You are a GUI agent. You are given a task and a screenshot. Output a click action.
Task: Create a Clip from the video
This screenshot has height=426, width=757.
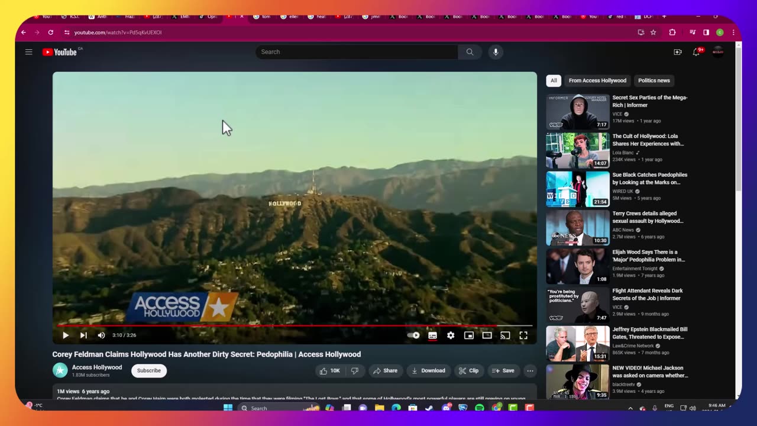(x=468, y=371)
